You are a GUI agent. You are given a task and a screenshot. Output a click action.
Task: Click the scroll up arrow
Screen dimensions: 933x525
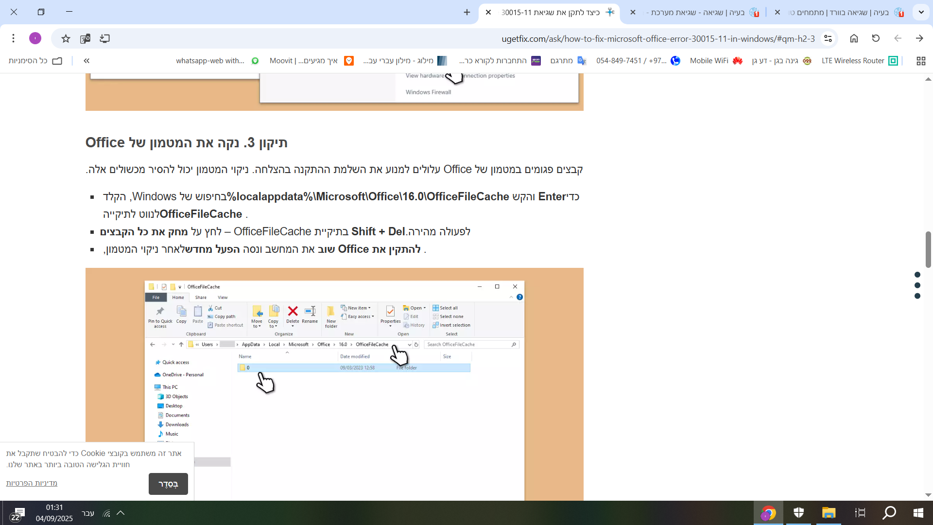pos(928,79)
